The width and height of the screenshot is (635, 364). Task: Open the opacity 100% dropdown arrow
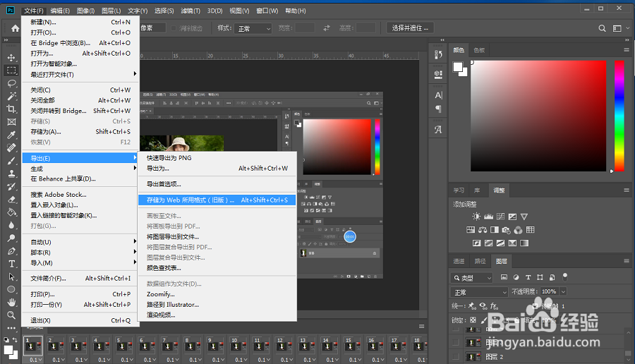pyautogui.click(x=563, y=291)
